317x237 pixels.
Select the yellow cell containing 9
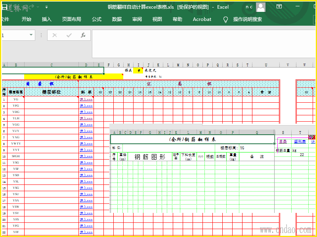click(x=138, y=70)
